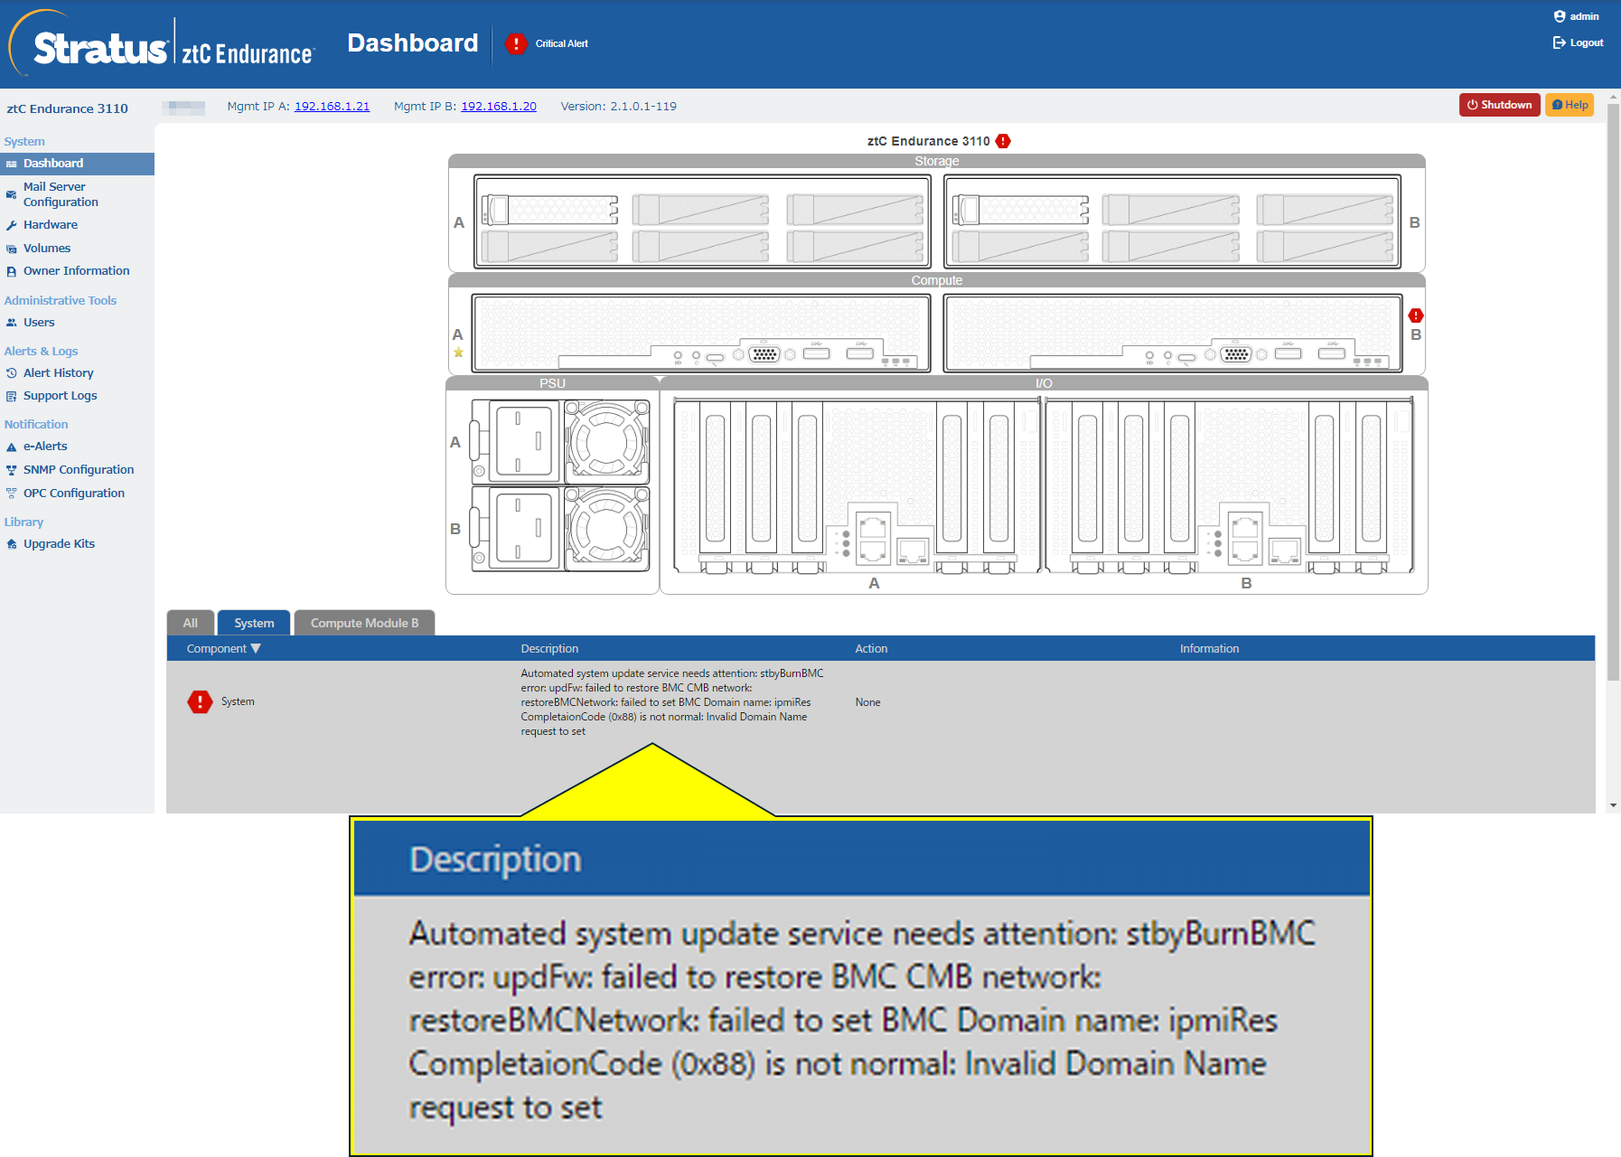Go to SNMP Configuration page
Image resolution: width=1621 pixels, height=1157 pixels.
(78, 469)
